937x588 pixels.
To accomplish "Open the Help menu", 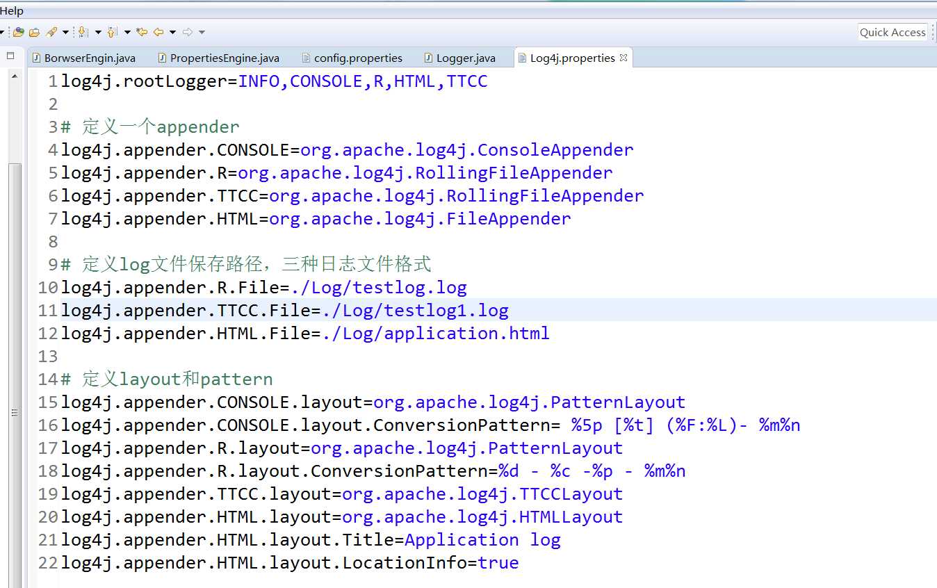I will [12, 10].
